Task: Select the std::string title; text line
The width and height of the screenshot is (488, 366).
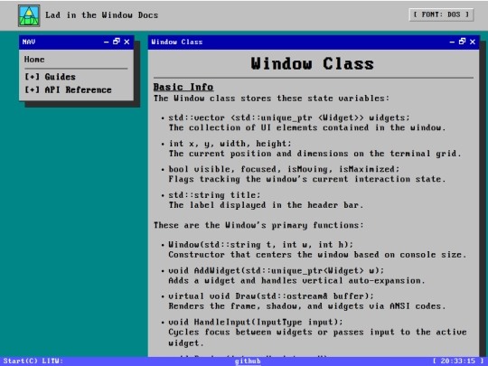Action: (214, 195)
